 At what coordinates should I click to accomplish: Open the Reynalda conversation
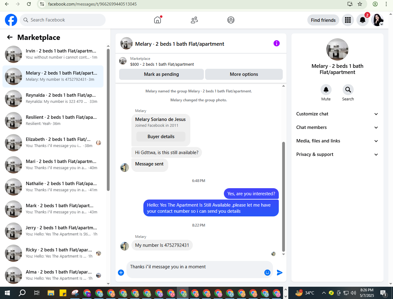click(x=53, y=99)
